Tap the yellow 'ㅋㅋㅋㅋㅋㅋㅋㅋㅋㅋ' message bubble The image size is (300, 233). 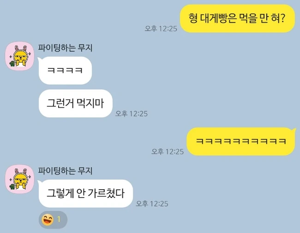point(240,141)
